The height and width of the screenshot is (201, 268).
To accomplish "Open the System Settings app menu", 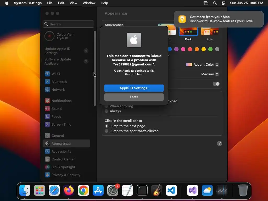I will coord(28,3).
